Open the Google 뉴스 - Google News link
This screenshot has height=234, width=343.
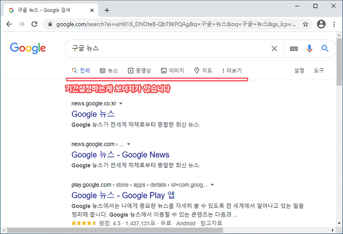click(x=121, y=155)
